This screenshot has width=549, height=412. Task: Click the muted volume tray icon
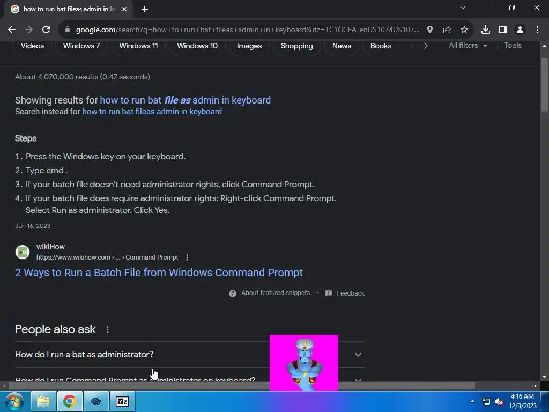tap(499, 401)
